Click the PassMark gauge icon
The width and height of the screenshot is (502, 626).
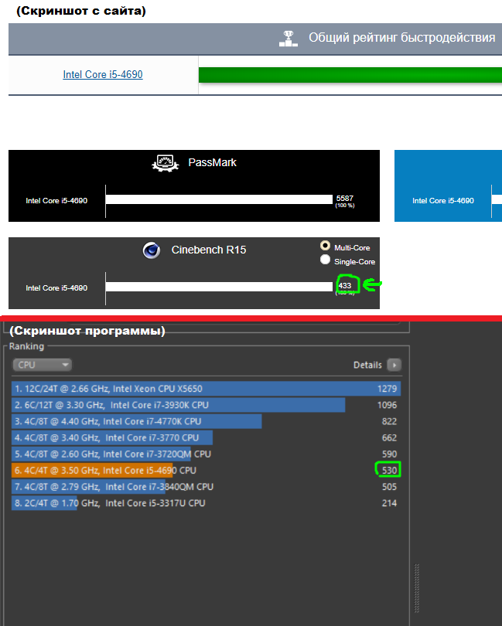[x=165, y=163]
